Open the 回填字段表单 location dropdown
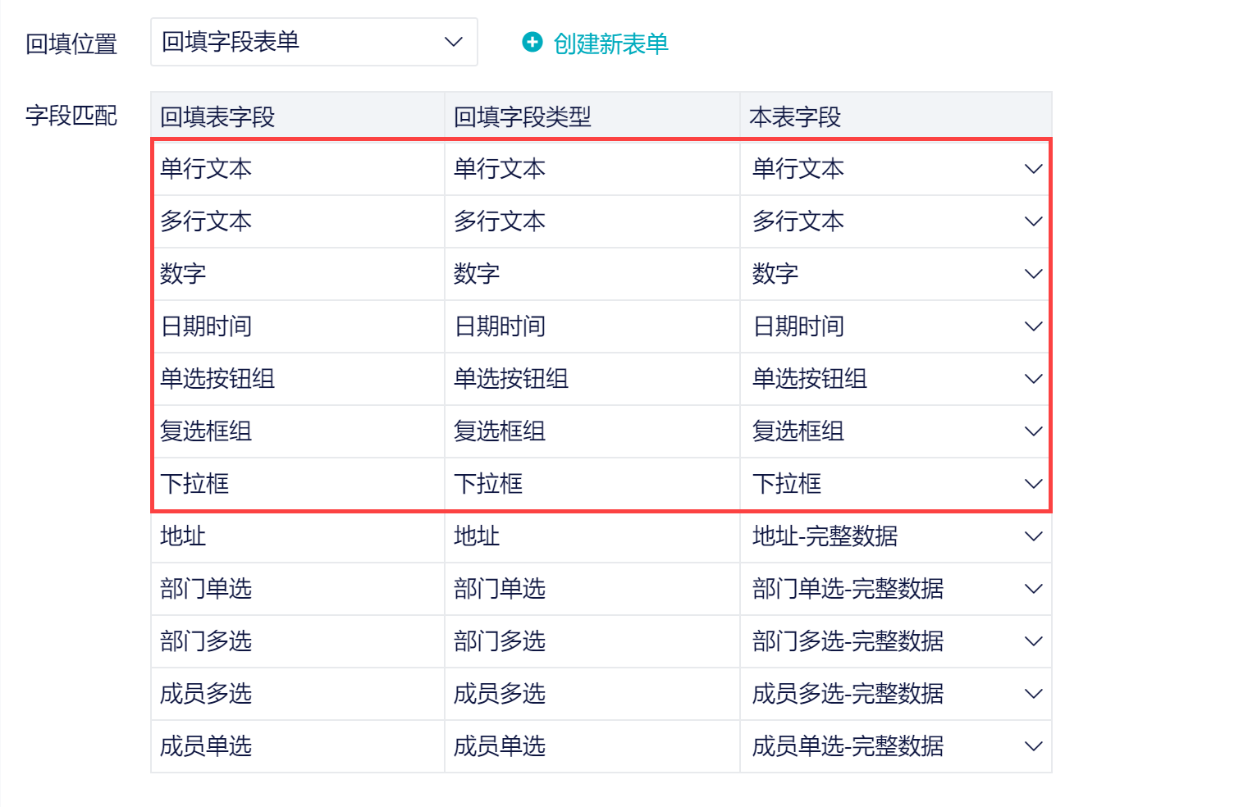Screen dimensions: 1257x807 [x=313, y=42]
